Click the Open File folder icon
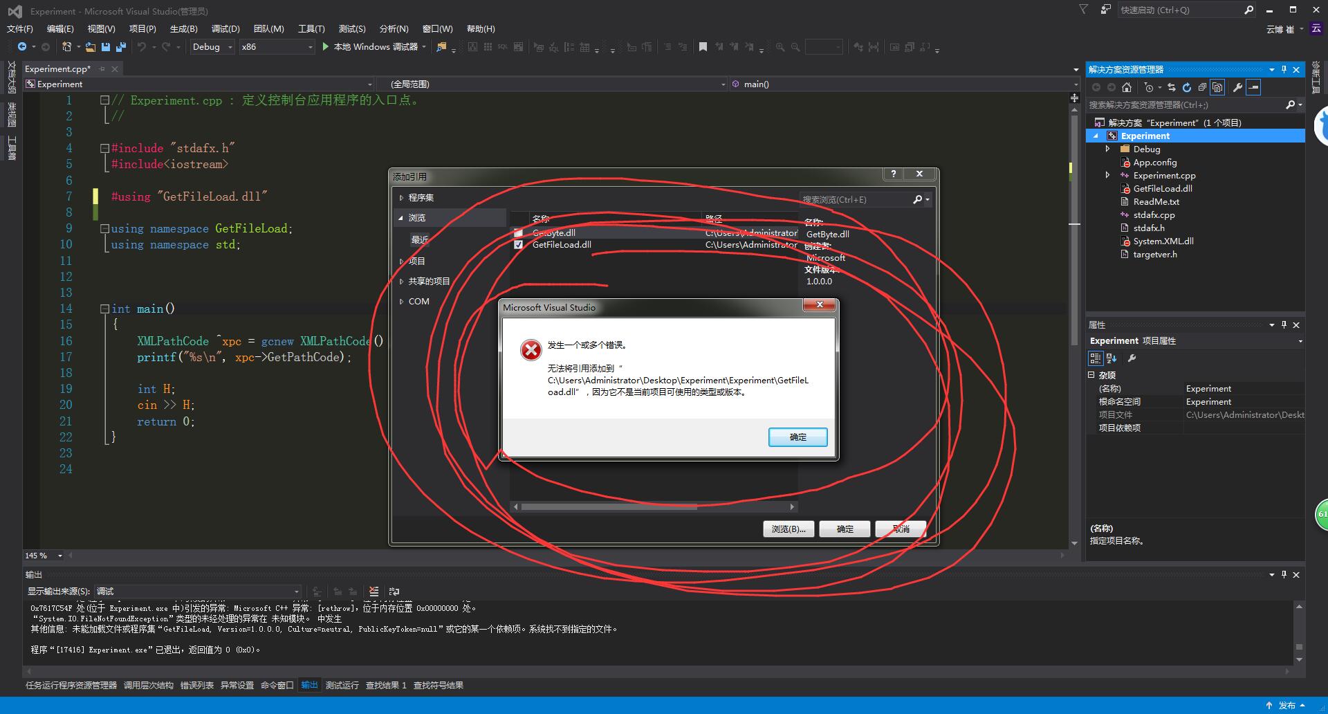Viewport: 1328px width, 714px height. tap(91, 46)
